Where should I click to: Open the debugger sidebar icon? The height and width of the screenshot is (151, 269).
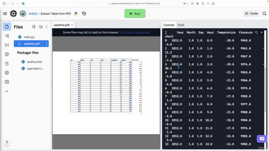coord(7,45)
